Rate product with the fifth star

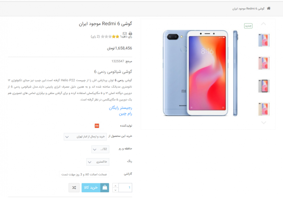(103, 37)
